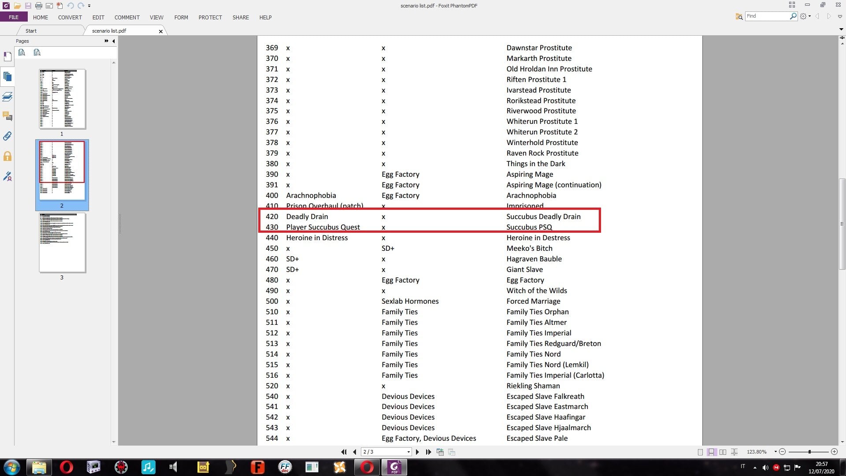Open the Security lock panel
Viewport: 846px width, 476px height.
click(x=7, y=156)
